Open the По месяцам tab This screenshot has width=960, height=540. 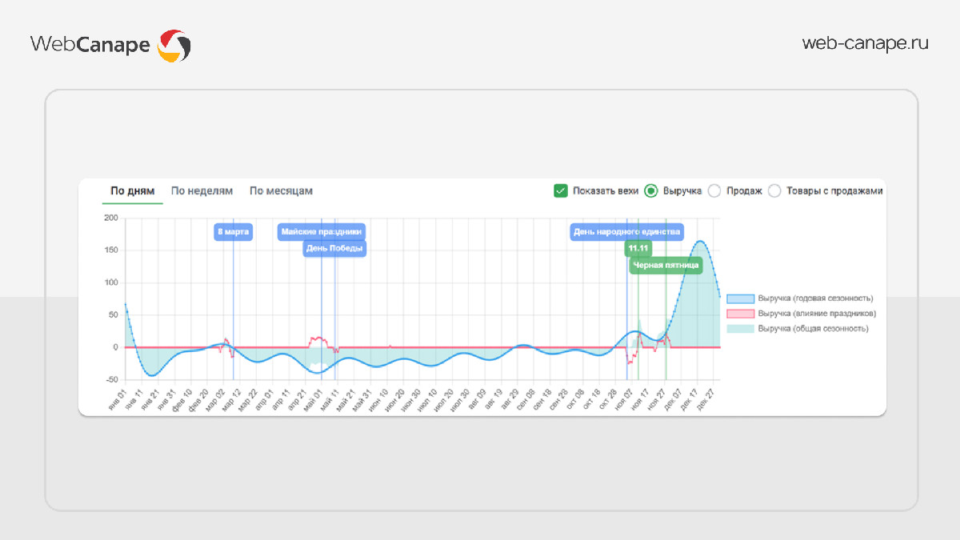point(281,191)
